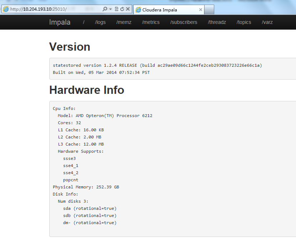Open the /threadz page

[x=217, y=22]
